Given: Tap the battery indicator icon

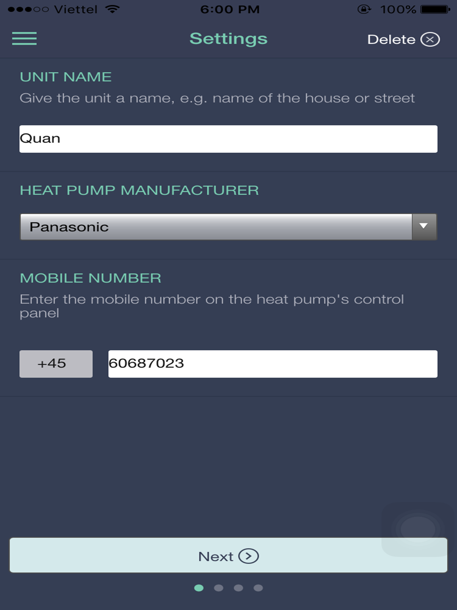Looking at the screenshot, I should 436,10.
